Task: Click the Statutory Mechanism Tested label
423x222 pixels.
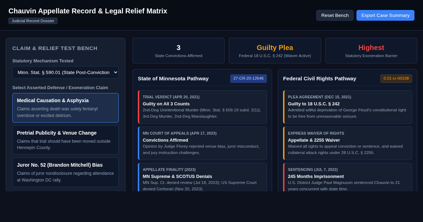Action: (x=43, y=61)
